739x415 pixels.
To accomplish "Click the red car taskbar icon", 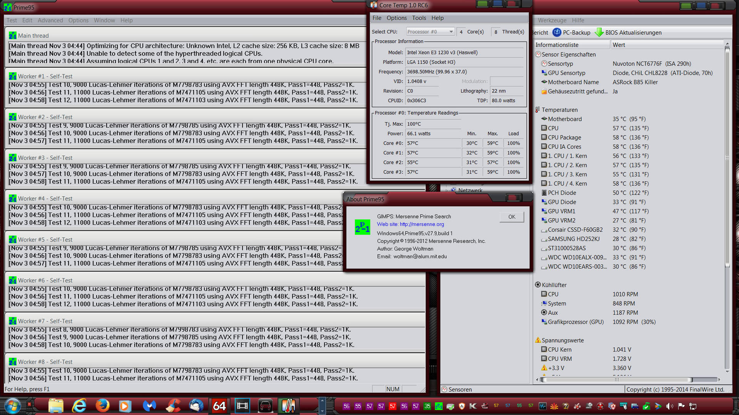I will point(265,406).
